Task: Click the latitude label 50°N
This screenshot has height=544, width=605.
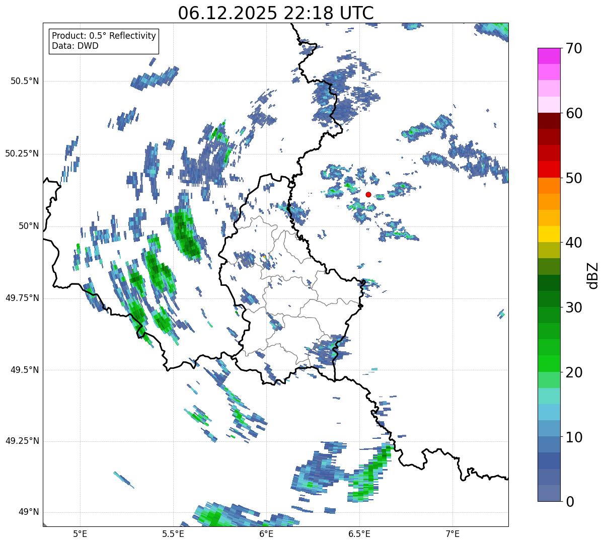Action: click(28, 226)
